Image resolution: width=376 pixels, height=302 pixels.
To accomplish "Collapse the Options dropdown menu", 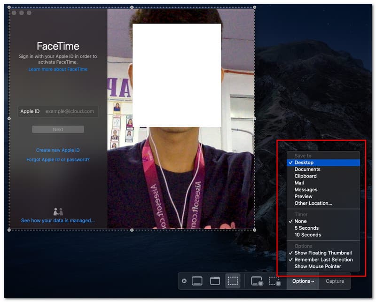I will [303, 281].
